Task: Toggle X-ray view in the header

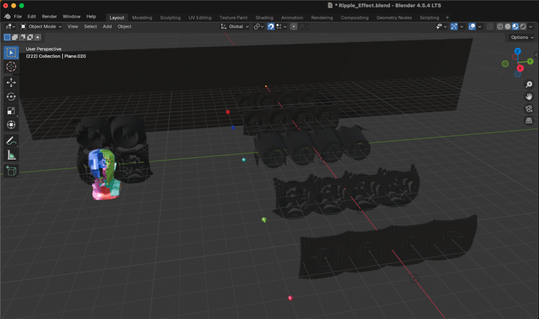Action: 490,26
